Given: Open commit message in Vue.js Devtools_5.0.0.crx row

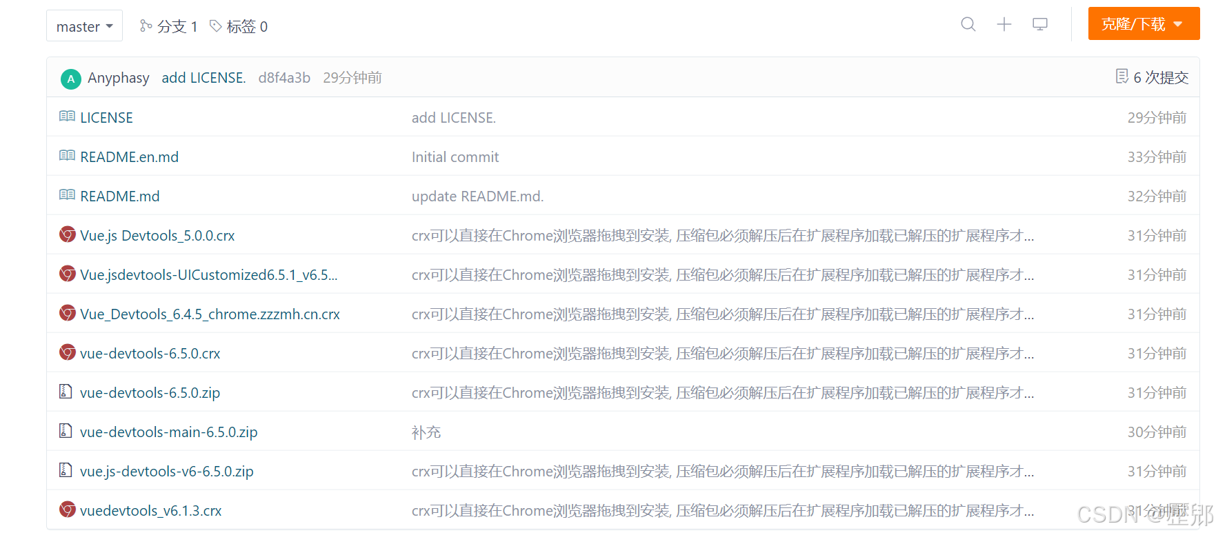Looking at the screenshot, I should 722,236.
